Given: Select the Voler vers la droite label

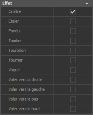Looking at the screenshot, I should pyautogui.click(x=25, y=80).
